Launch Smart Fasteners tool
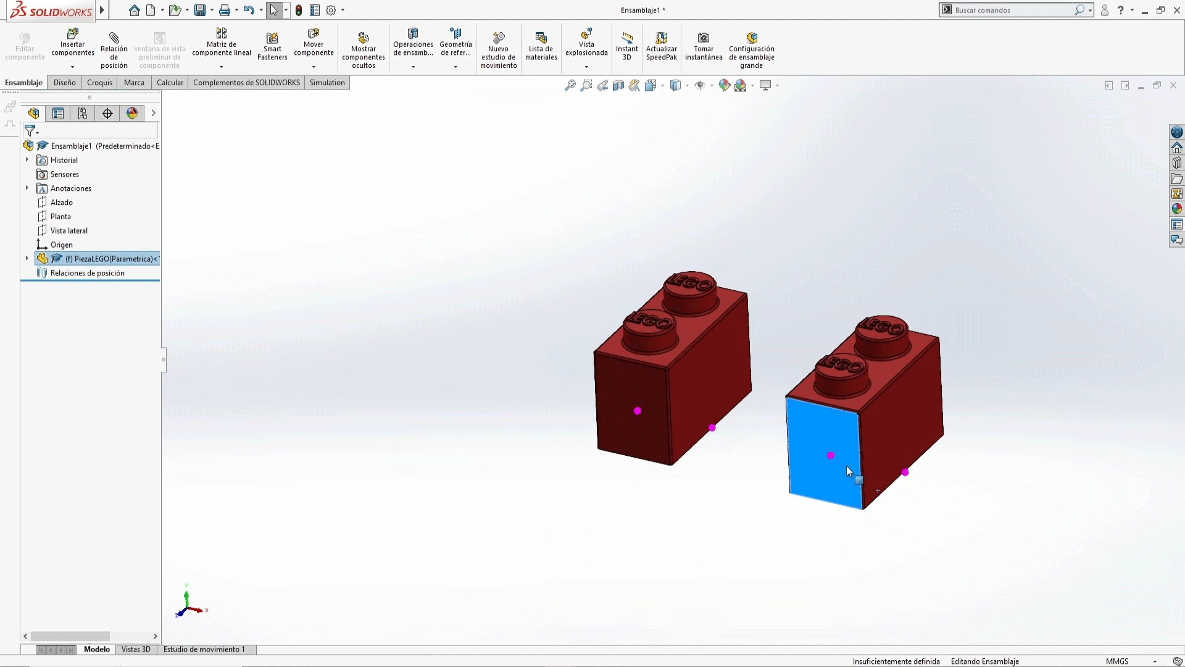 pyautogui.click(x=272, y=46)
